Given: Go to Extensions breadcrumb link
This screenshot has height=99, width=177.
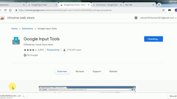Looking at the screenshot, I should click(27, 29).
